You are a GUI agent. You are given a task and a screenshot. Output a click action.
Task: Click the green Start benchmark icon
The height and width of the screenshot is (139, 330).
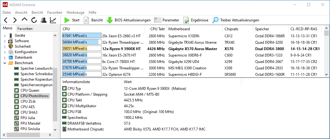(67, 20)
